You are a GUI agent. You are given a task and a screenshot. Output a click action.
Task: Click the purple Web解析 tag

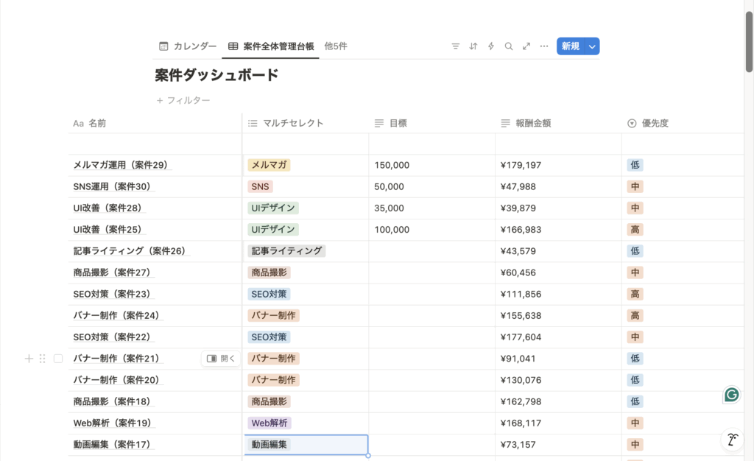coord(269,423)
